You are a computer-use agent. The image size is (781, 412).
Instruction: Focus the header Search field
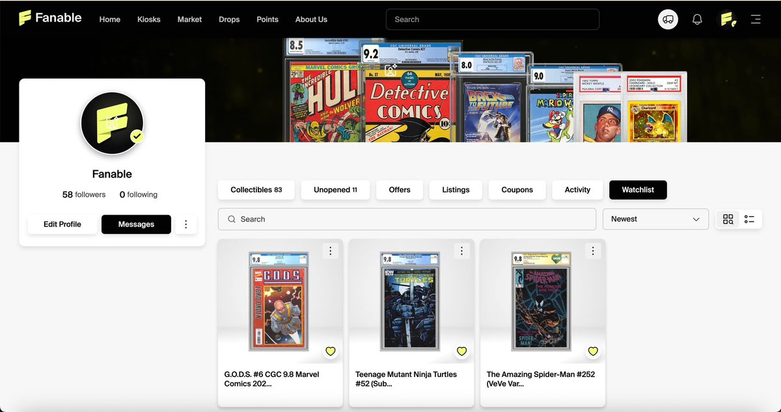point(493,19)
